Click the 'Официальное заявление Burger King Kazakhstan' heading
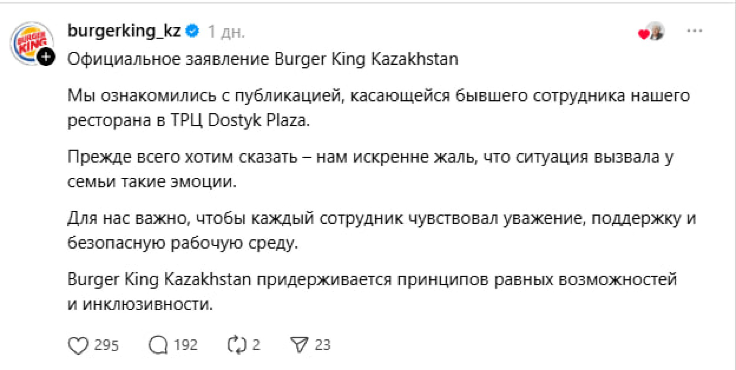The image size is (736, 370). (263, 59)
